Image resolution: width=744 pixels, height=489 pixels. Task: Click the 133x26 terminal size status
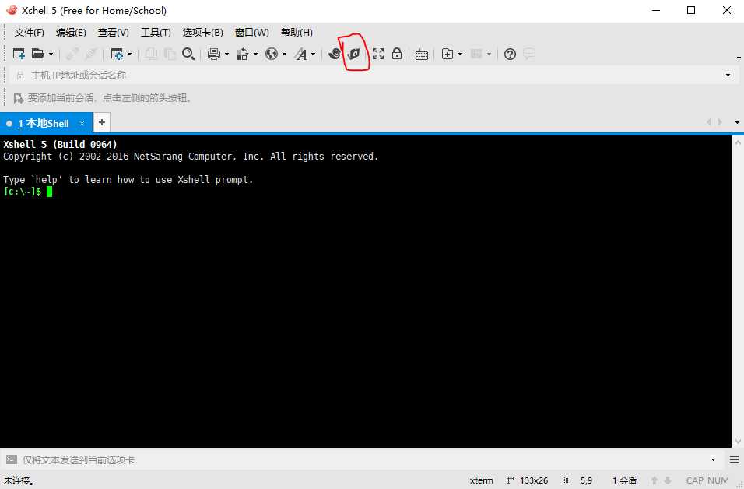click(x=527, y=480)
